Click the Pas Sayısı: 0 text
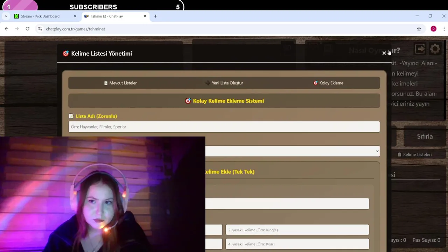Viewport: 448px width, 252px height. tap(426, 240)
